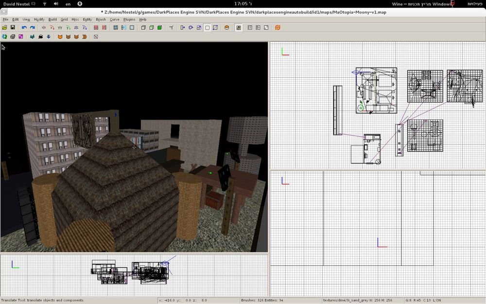
Task: Open the Help menu
Action: 142,19
